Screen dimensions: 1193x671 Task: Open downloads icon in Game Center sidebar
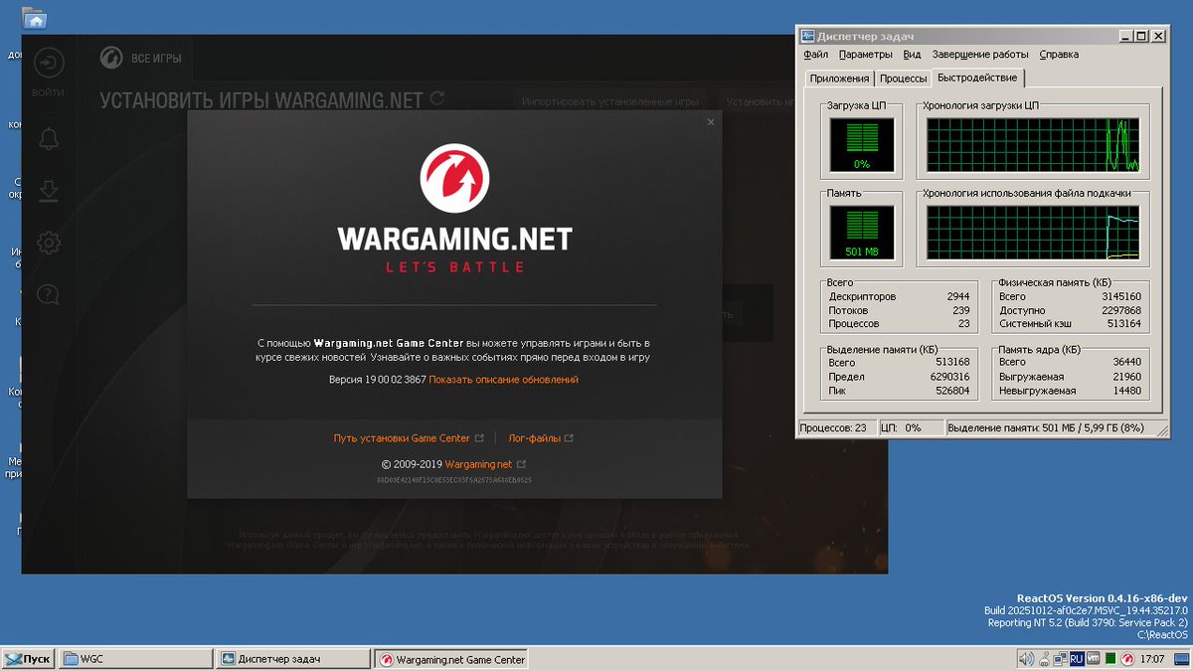[x=48, y=191]
